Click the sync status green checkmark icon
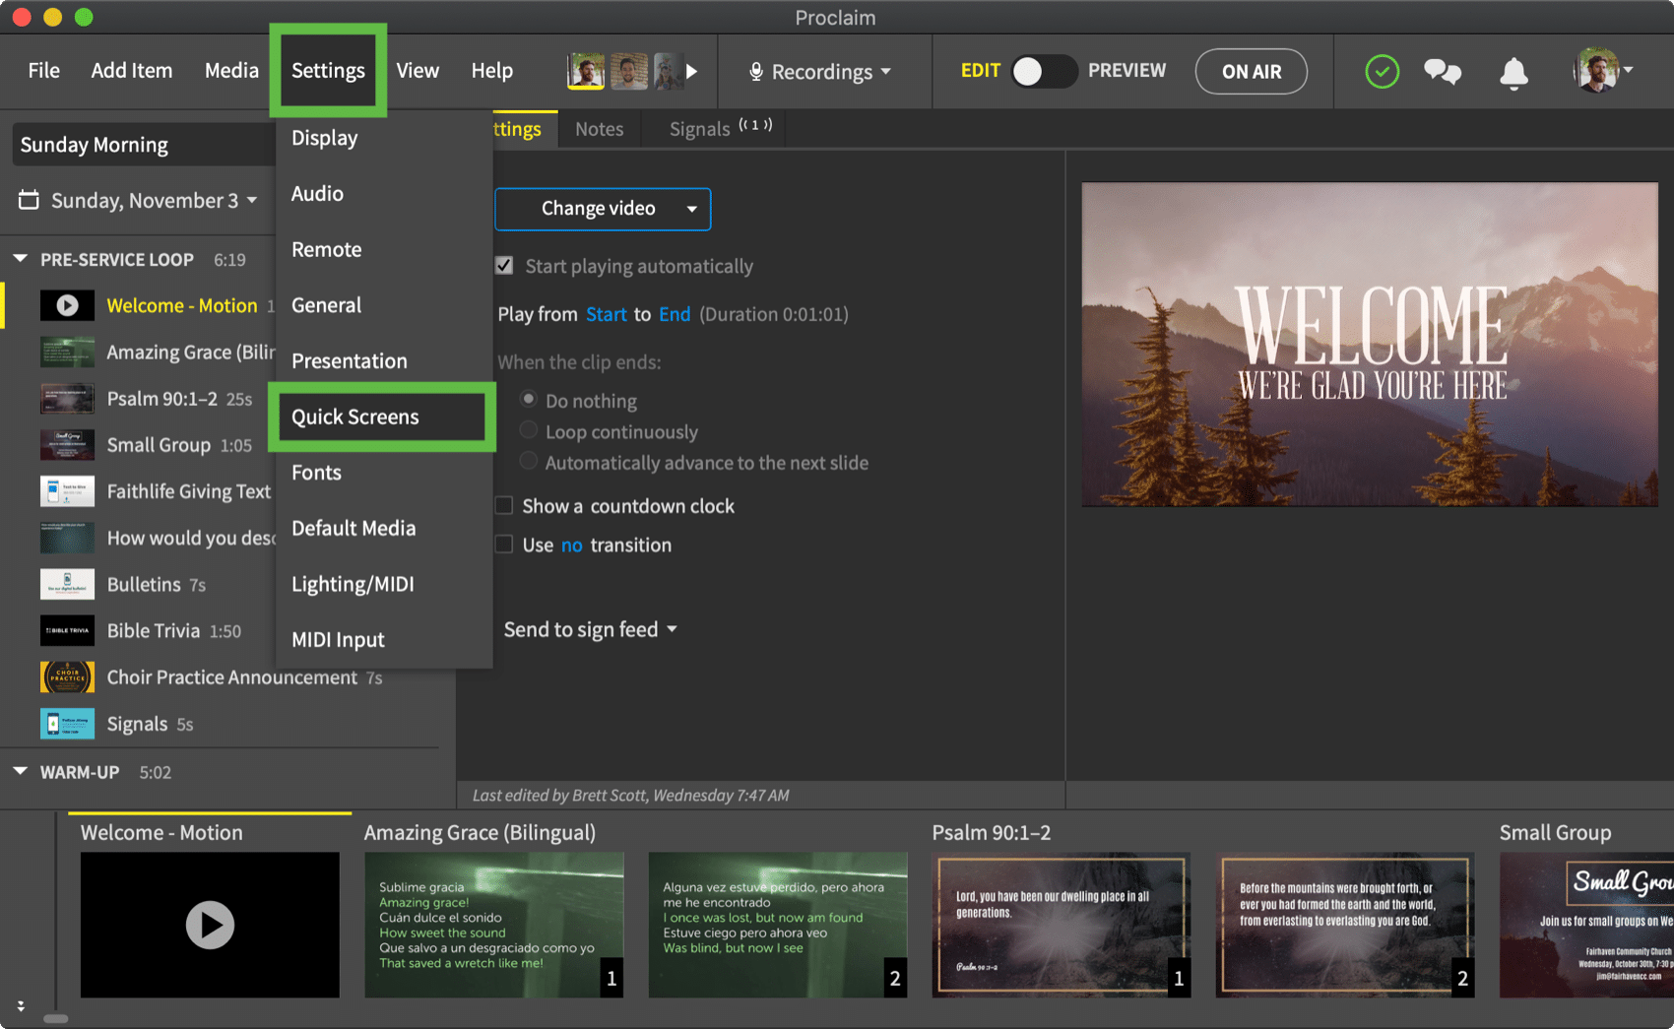Screen dimensions: 1674x1029 coord(1382,72)
